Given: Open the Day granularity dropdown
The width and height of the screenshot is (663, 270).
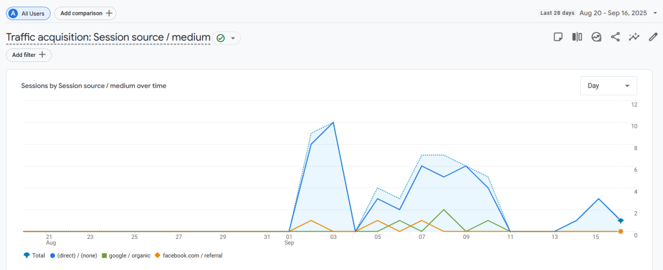Looking at the screenshot, I should click(x=608, y=86).
